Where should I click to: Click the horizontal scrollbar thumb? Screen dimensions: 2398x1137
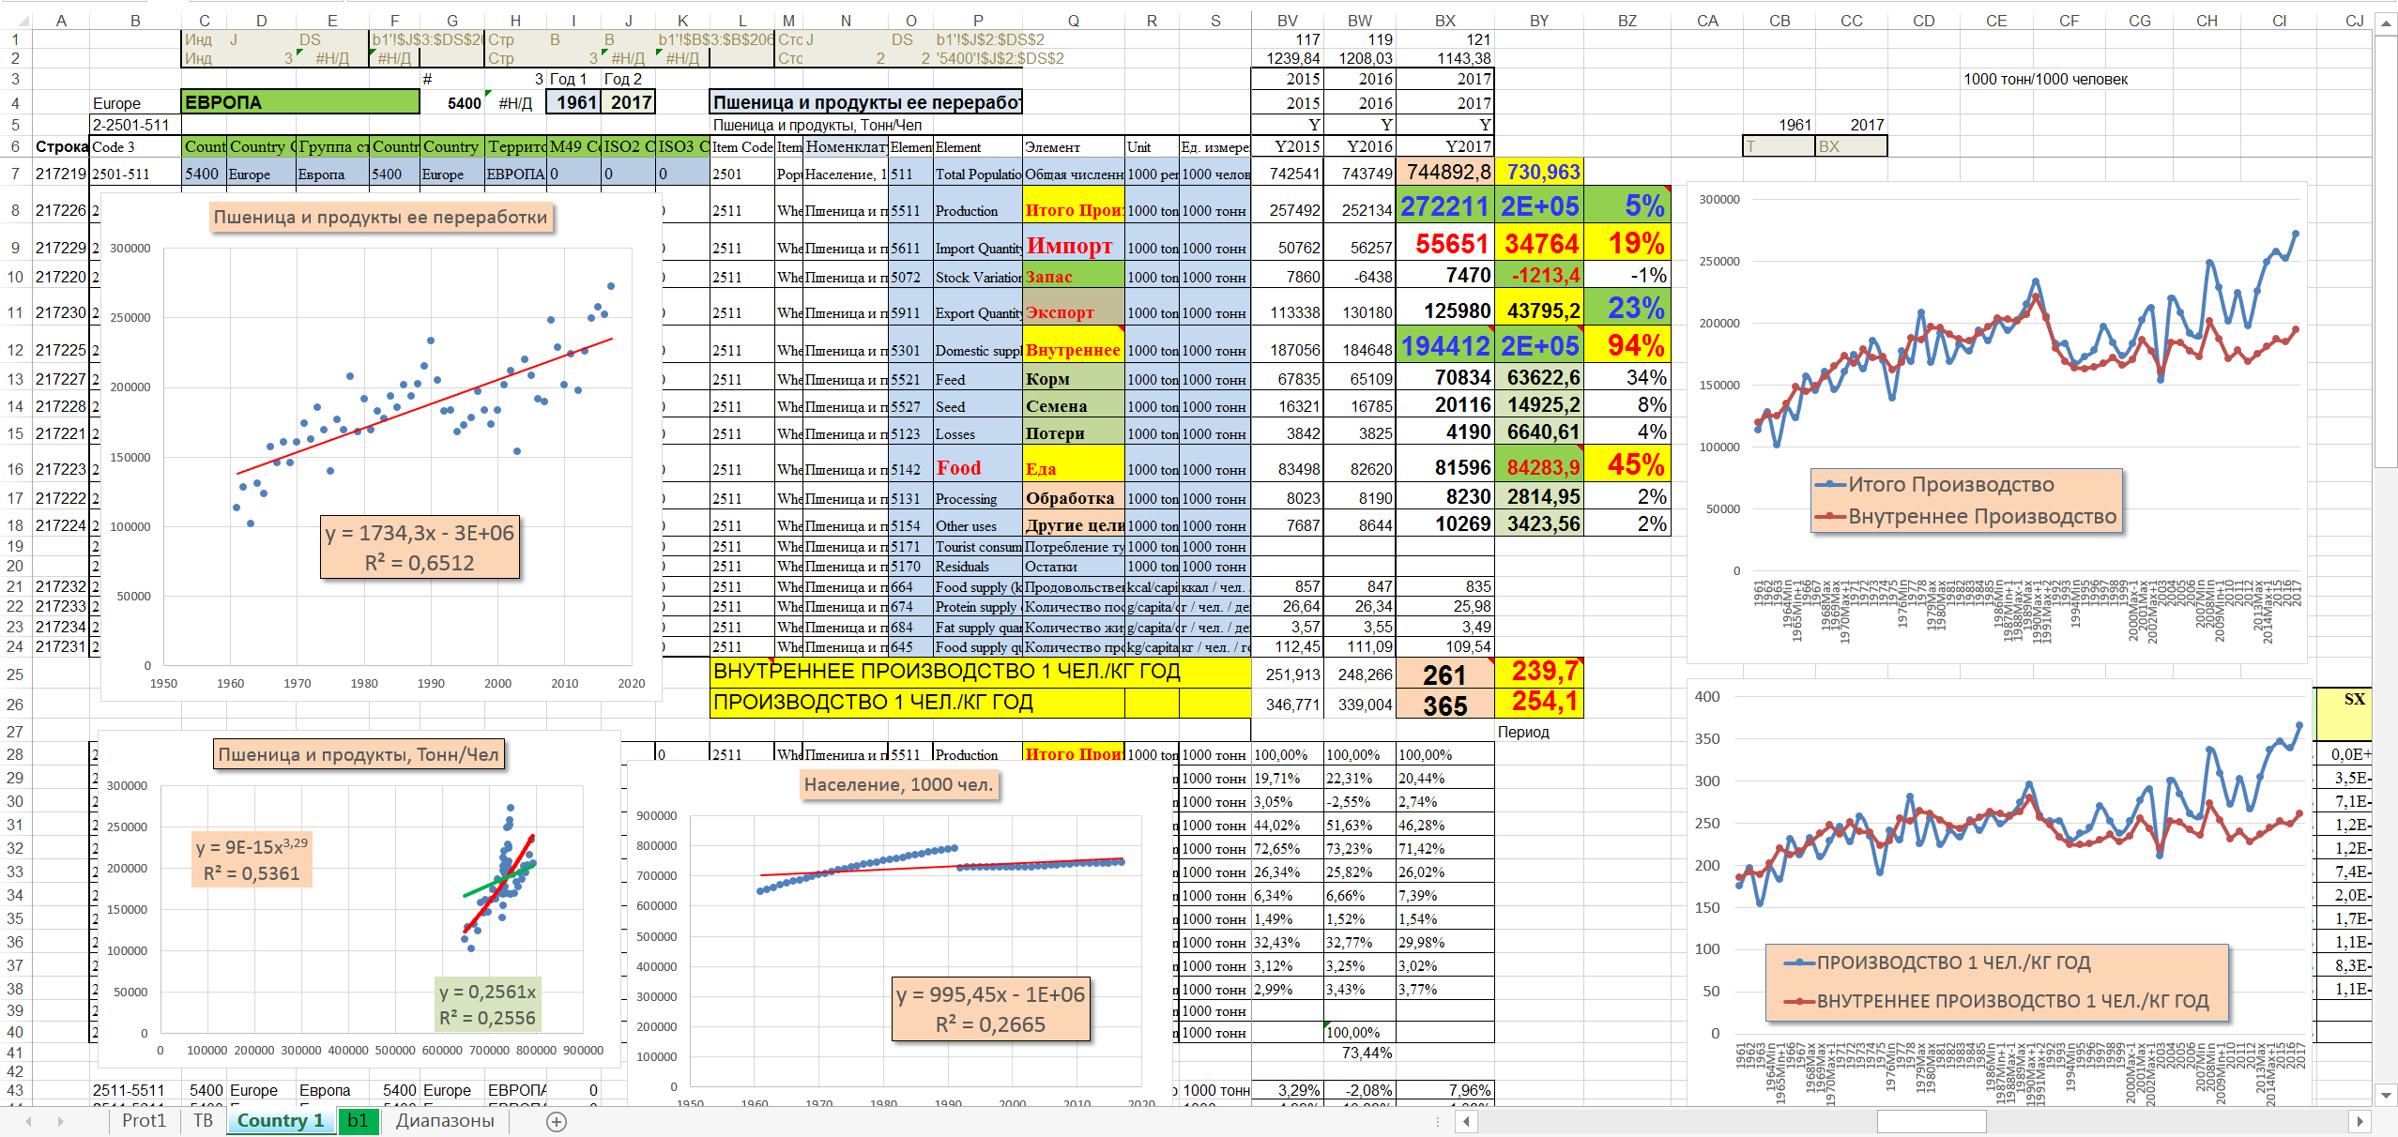click(1931, 1121)
